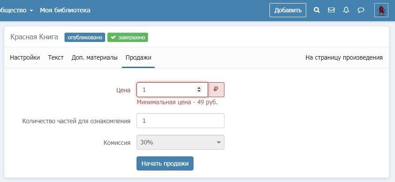395x182 pixels.
Task: Click the Добавить button
Action: pyautogui.click(x=288, y=10)
